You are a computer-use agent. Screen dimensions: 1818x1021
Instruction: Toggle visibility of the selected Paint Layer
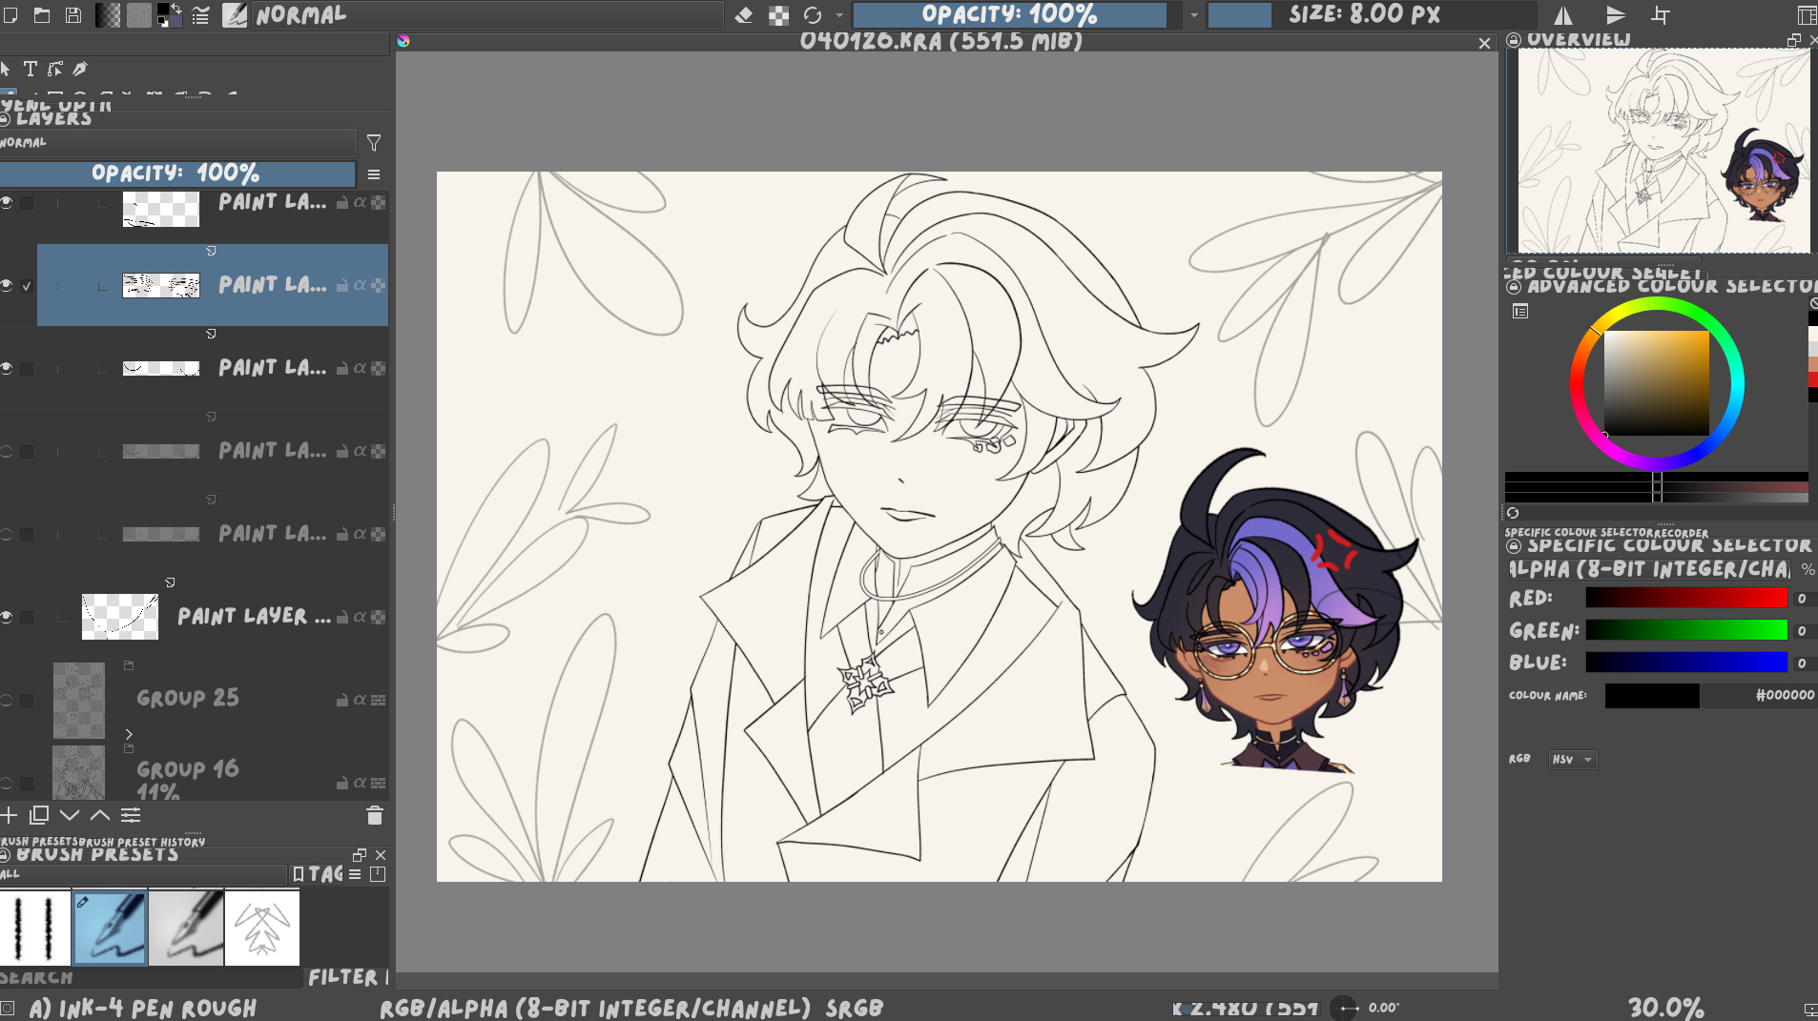(x=8, y=286)
